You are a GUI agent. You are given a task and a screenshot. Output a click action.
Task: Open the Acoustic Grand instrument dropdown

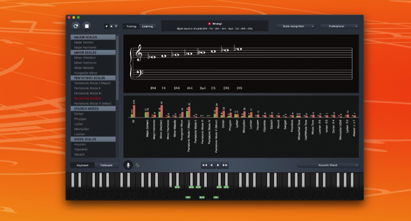[x=328, y=165]
